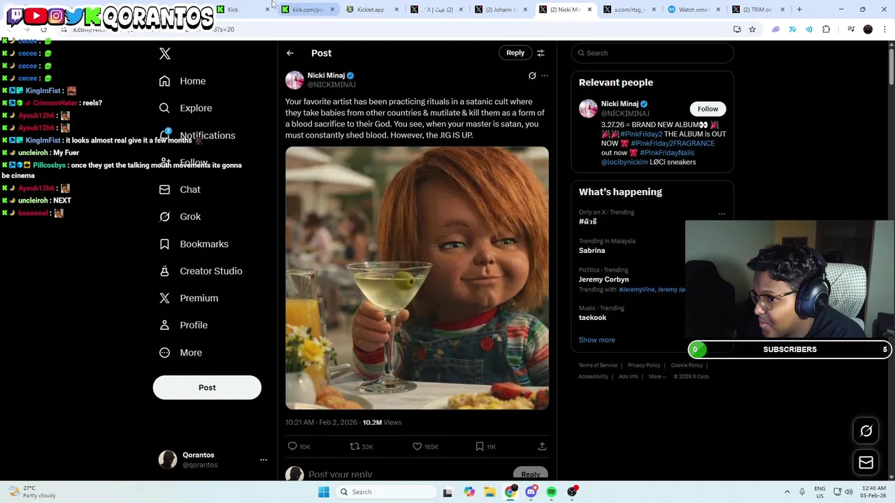This screenshot has height=503, width=895.
Task: Open Bookmarks in the sidebar
Action: [194, 244]
